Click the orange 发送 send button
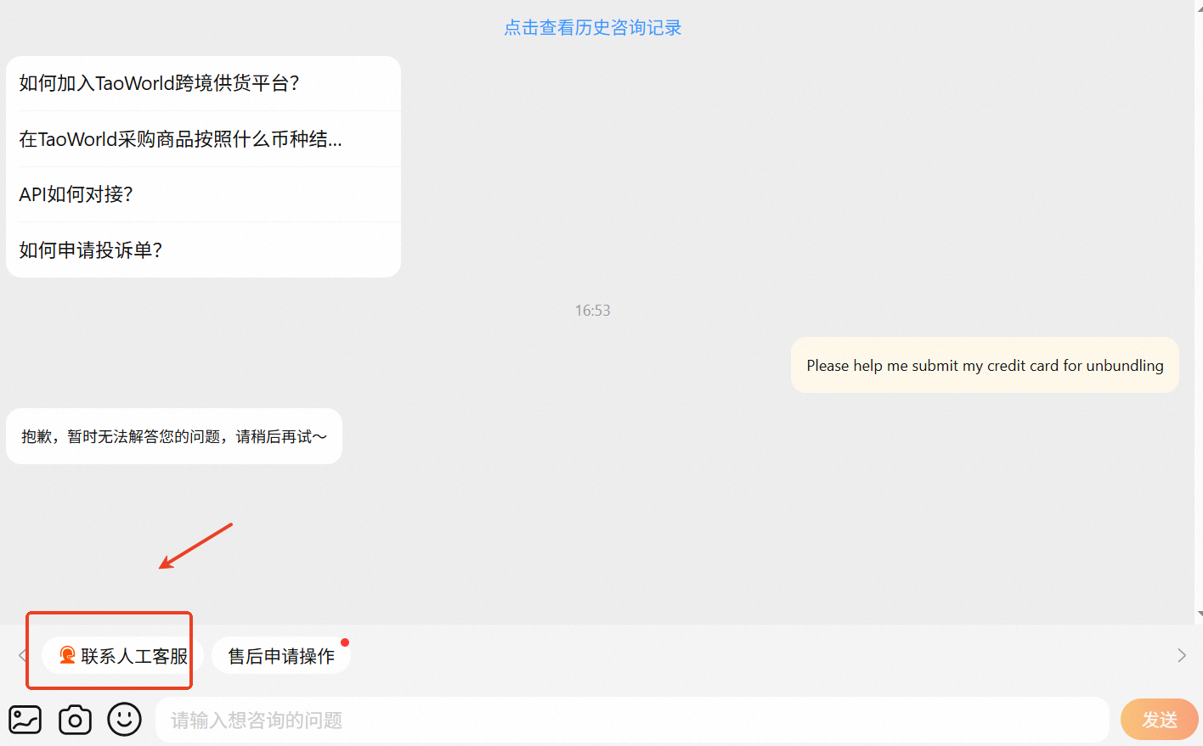1203x746 pixels. tap(1159, 720)
